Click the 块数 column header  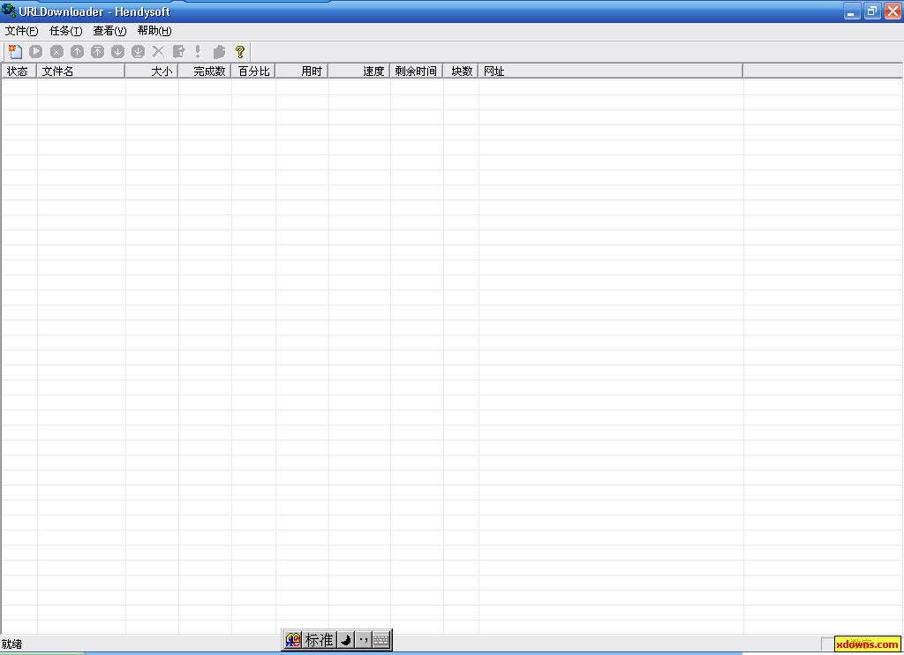point(461,71)
